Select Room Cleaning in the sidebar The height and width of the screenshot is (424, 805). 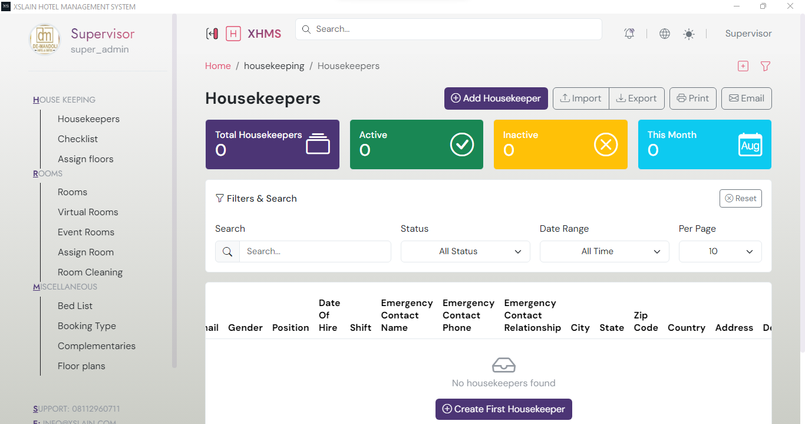click(x=90, y=272)
